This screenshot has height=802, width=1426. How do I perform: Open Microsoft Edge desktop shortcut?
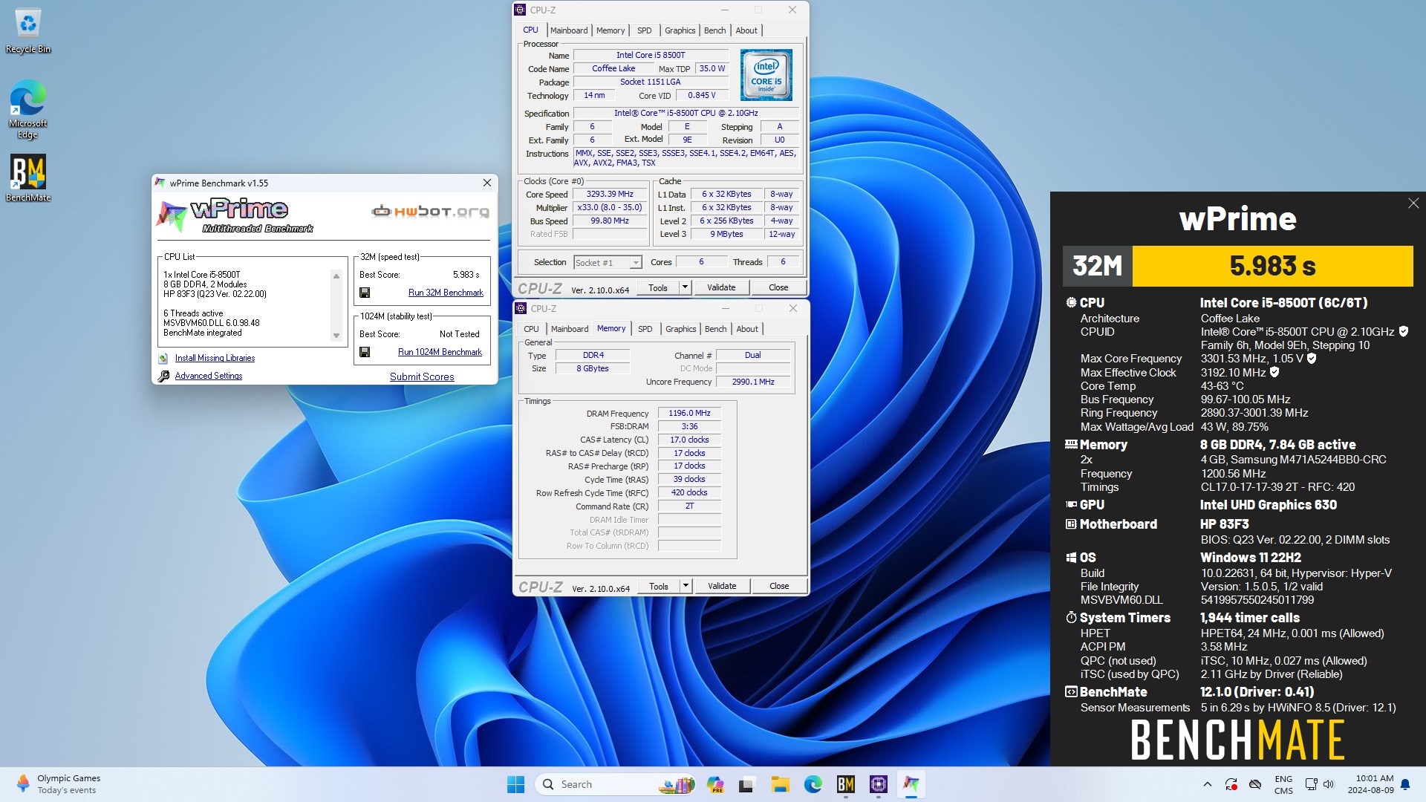28,109
